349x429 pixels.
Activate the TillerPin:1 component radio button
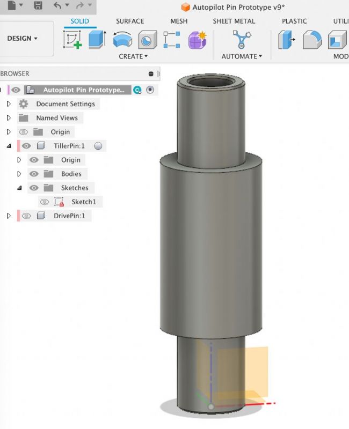[x=98, y=146]
